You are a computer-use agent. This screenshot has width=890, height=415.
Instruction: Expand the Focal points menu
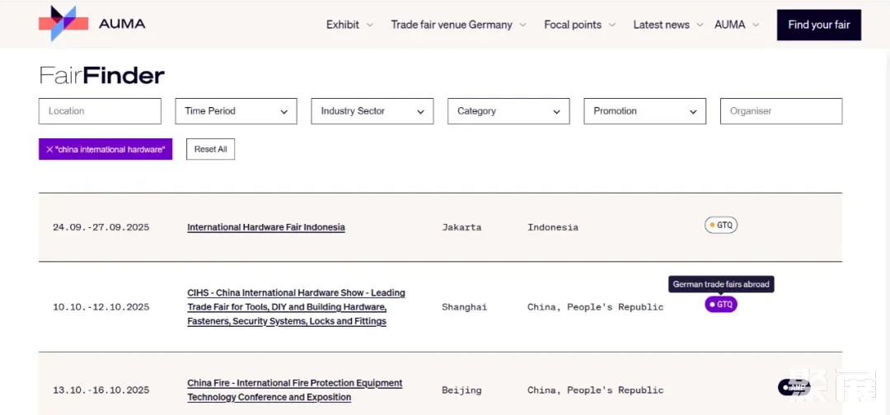(580, 25)
